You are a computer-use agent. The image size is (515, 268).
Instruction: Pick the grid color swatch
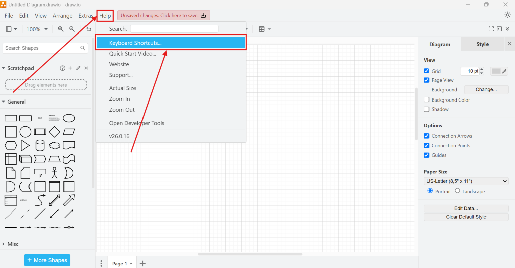pyautogui.click(x=496, y=71)
